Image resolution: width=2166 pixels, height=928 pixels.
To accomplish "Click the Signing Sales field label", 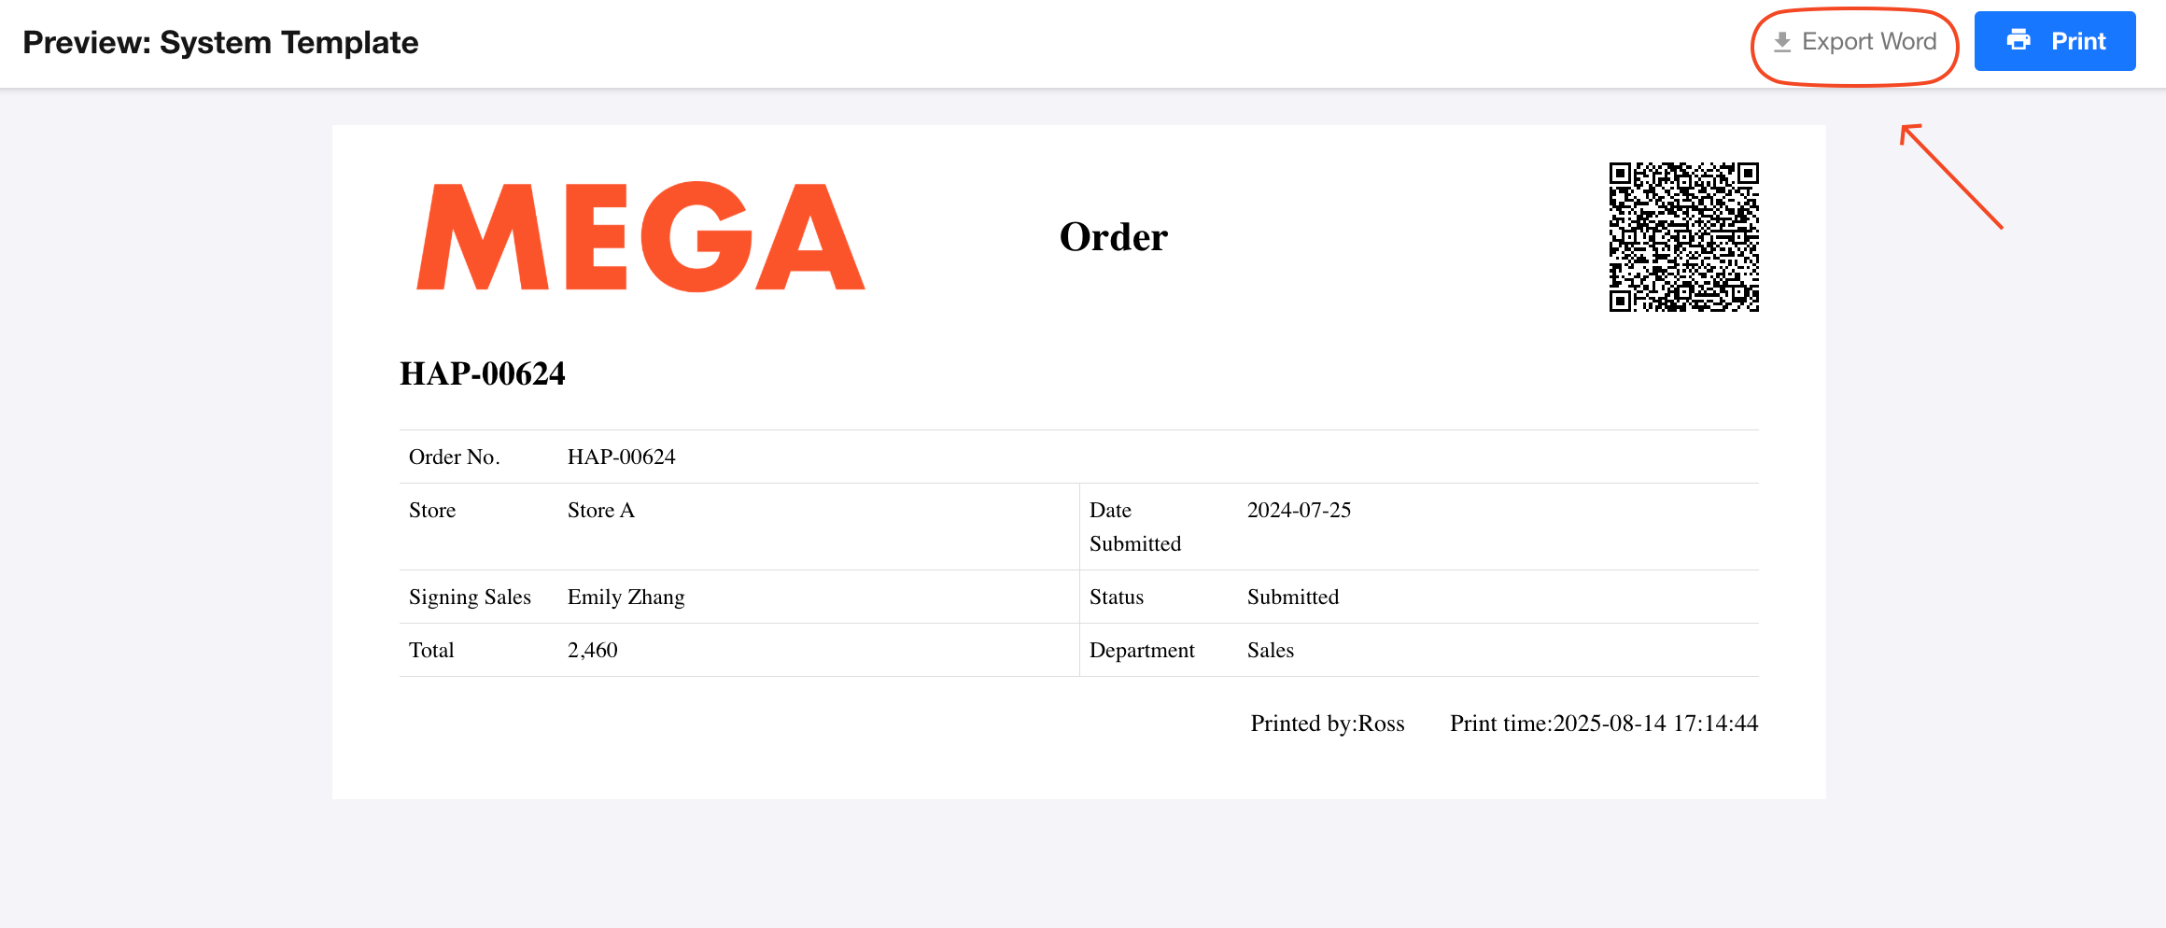I will [470, 597].
